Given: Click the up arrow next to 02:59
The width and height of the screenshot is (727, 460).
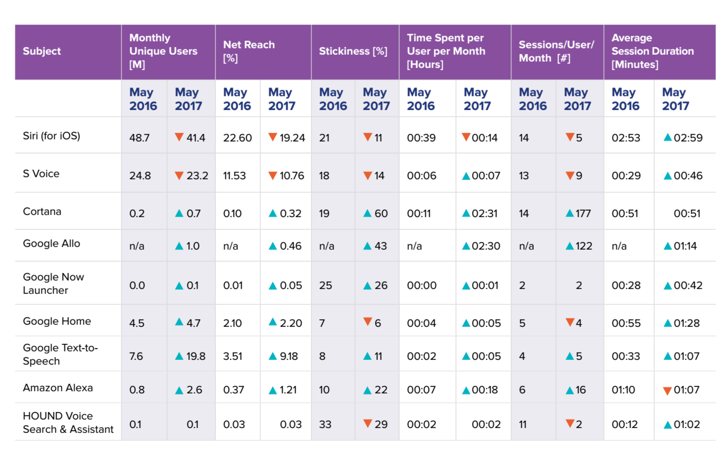Looking at the screenshot, I should (x=667, y=137).
